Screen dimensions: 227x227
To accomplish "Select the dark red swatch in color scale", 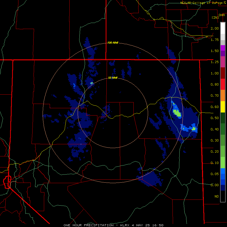I will (223, 73).
